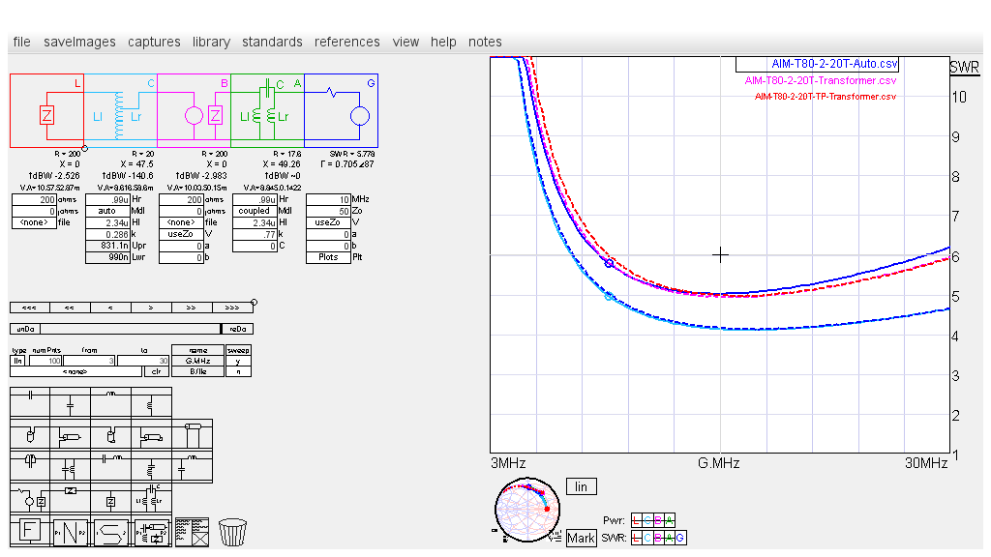
Task: Open the generator 'useZo' V selector
Action: (328, 222)
